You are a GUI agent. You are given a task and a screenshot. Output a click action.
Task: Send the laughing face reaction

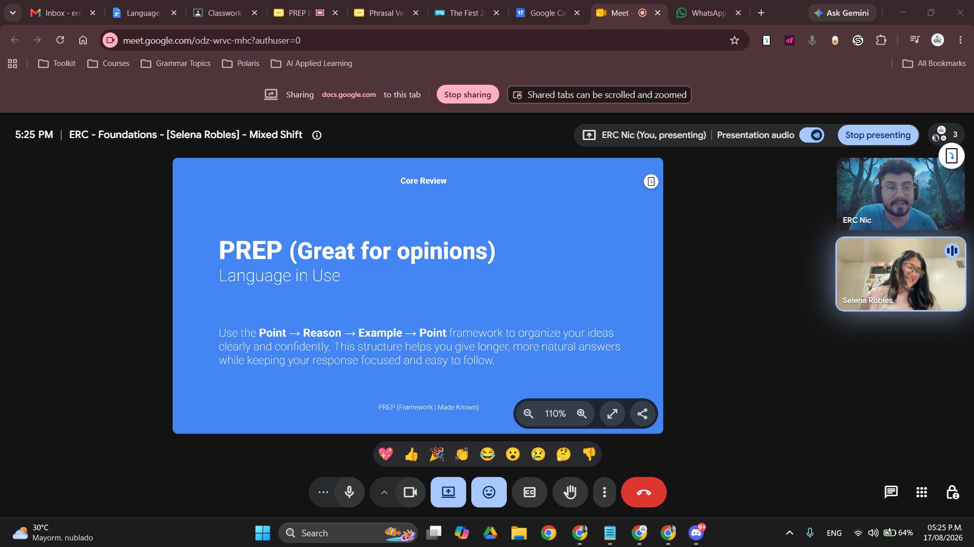tap(488, 454)
